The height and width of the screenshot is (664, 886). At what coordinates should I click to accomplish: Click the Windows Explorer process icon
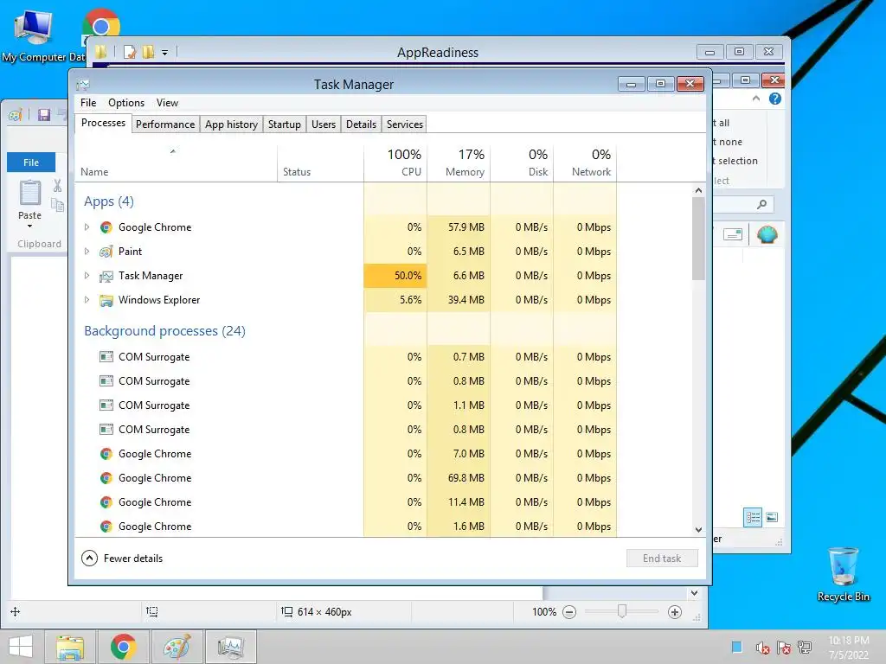click(106, 300)
